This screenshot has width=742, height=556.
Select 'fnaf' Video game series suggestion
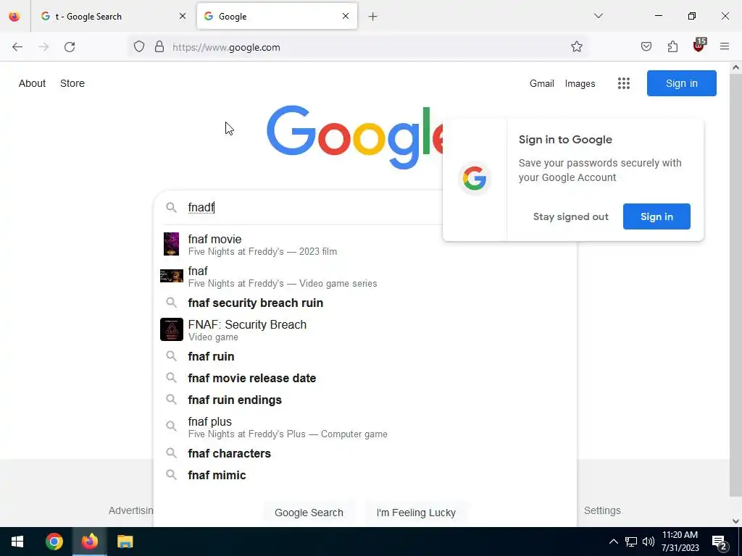point(364,277)
